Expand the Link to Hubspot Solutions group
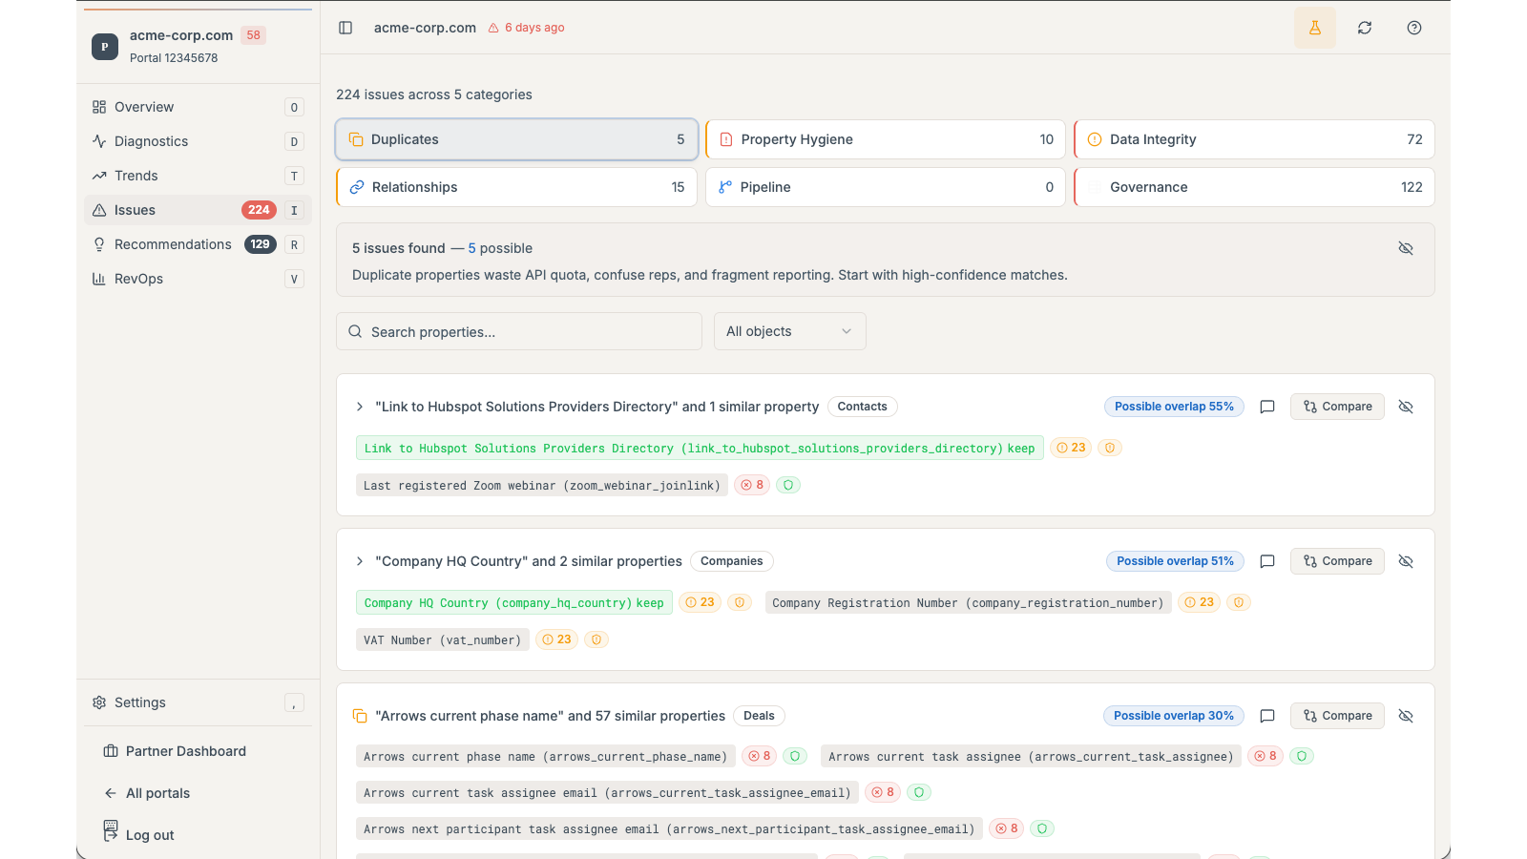This screenshot has height=859, width=1527. click(360, 407)
